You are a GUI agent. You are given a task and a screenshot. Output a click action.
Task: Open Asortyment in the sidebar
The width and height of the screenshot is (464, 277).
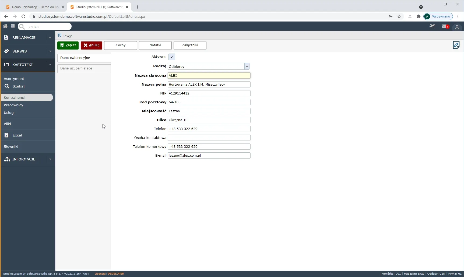pyautogui.click(x=14, y=79)
